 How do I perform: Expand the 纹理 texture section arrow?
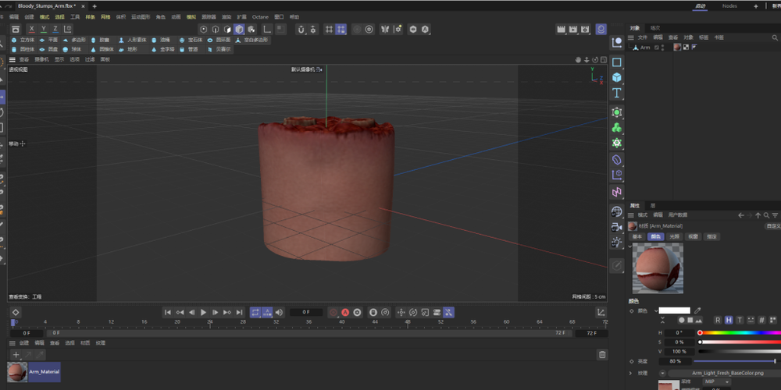(x=632, y=374)
